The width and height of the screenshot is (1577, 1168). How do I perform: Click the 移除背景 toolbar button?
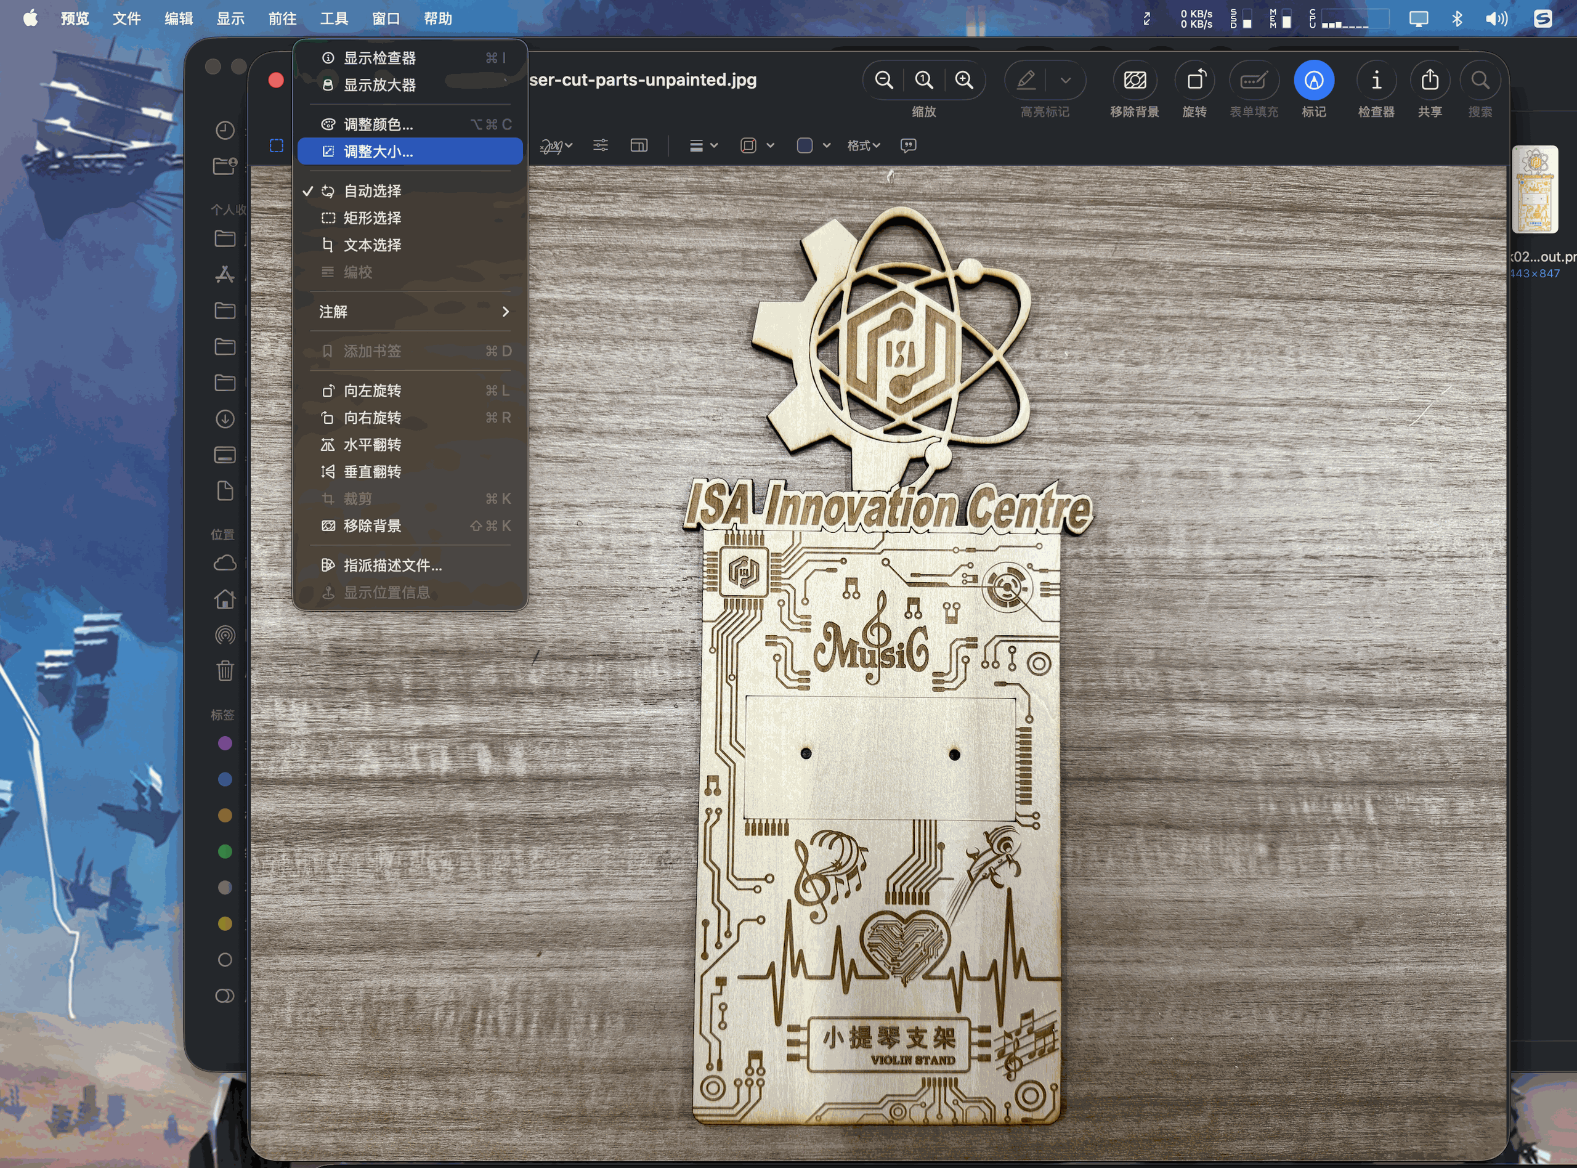point(1135,80)
